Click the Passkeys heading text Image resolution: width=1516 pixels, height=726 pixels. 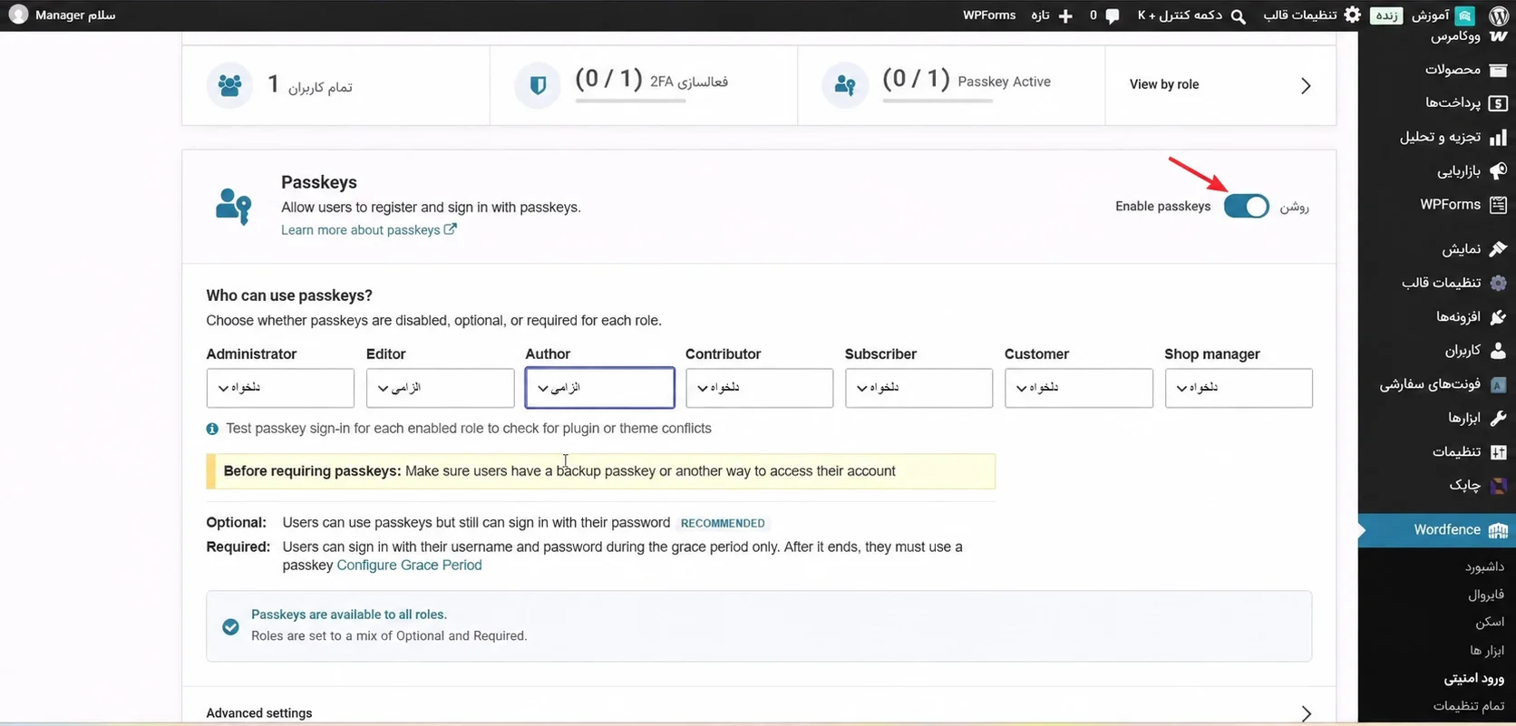coord(319,182)
